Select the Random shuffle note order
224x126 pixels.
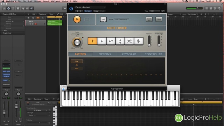pos(129,41)
